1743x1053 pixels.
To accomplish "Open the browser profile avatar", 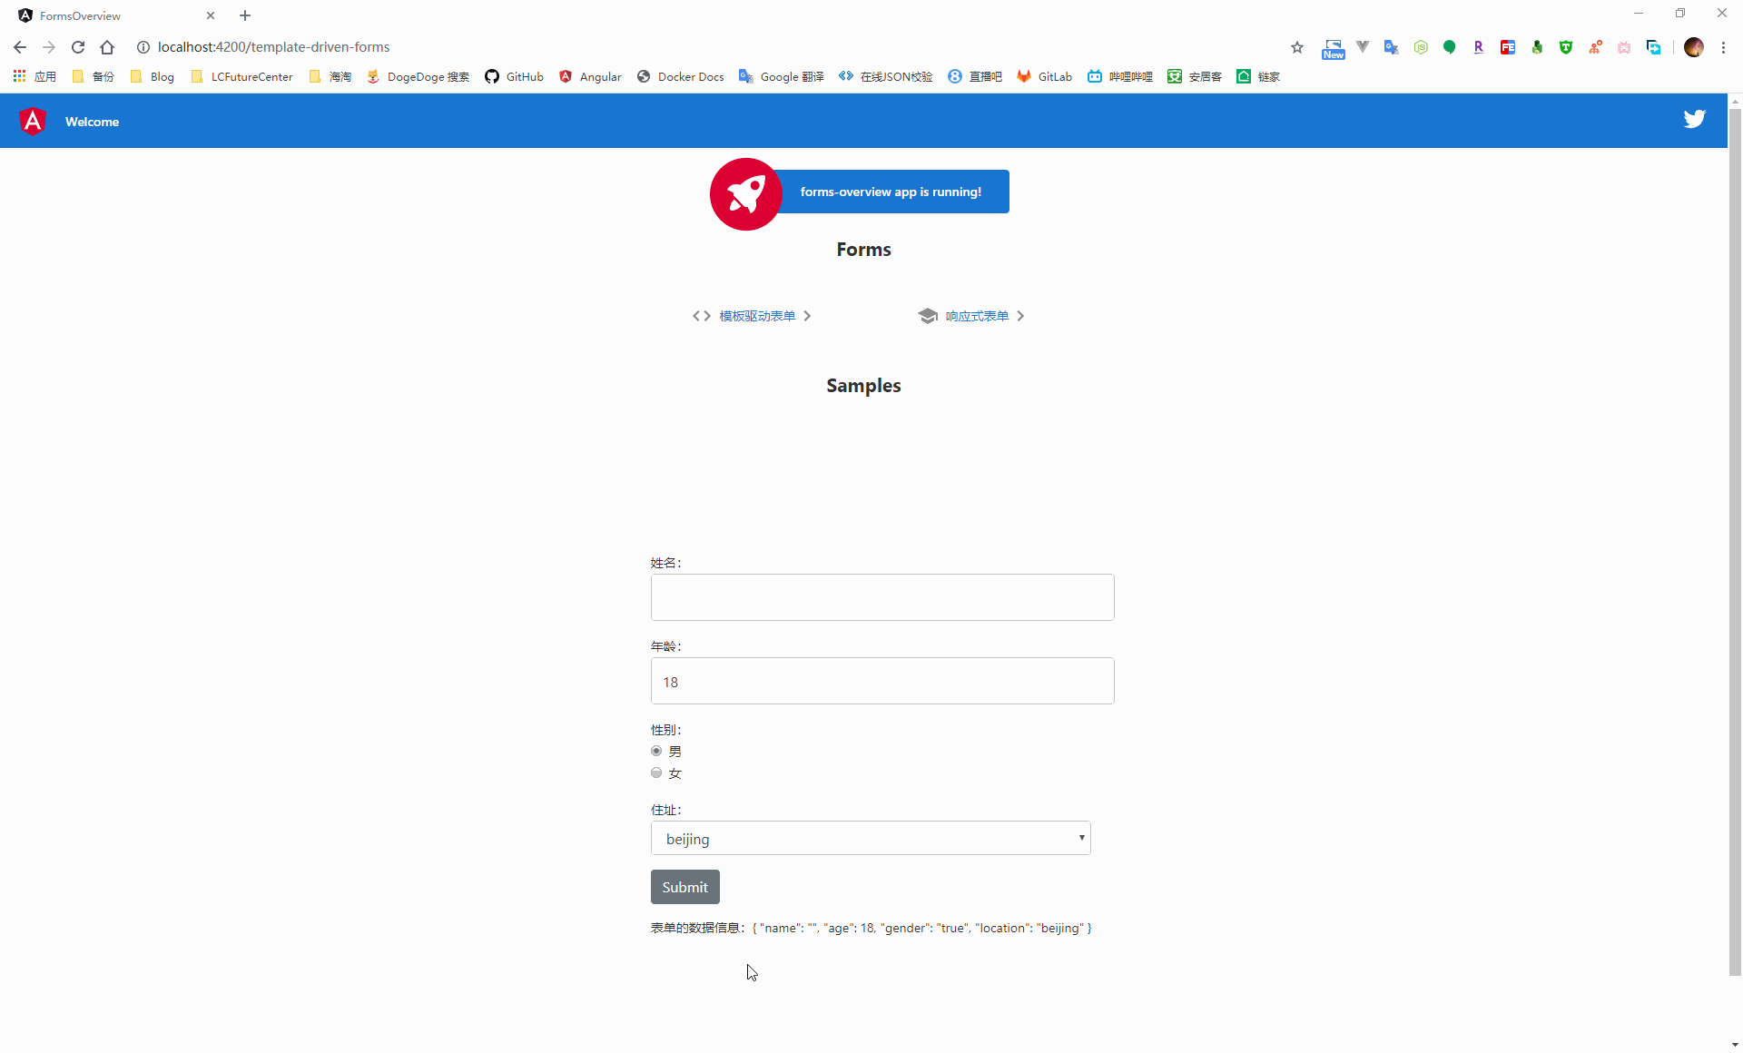I will [1693, 47].
